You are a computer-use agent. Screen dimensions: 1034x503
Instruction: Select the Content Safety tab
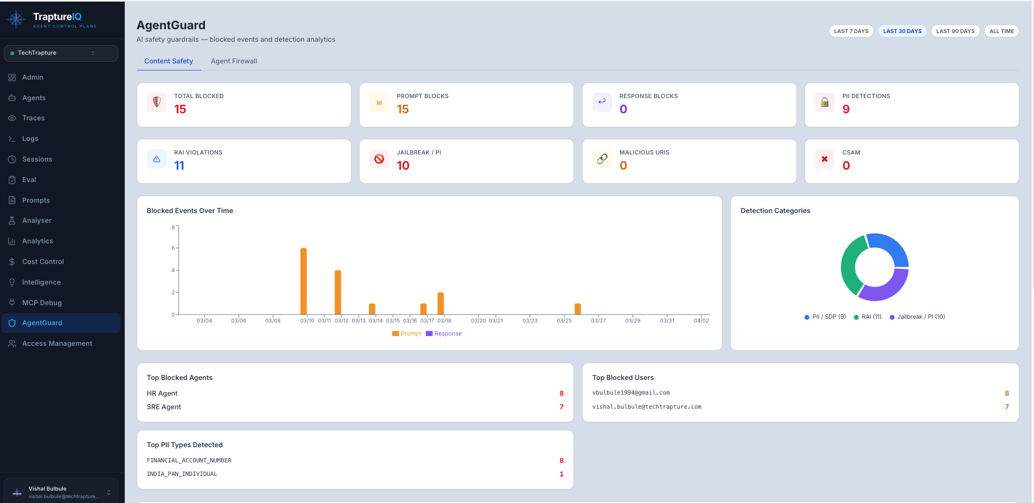point(169,61)
